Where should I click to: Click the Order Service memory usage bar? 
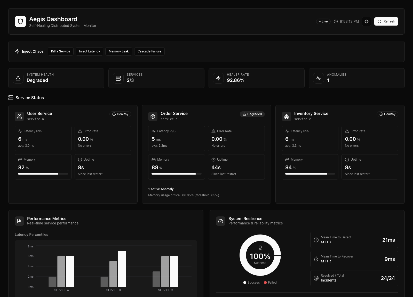pos(177,174)
